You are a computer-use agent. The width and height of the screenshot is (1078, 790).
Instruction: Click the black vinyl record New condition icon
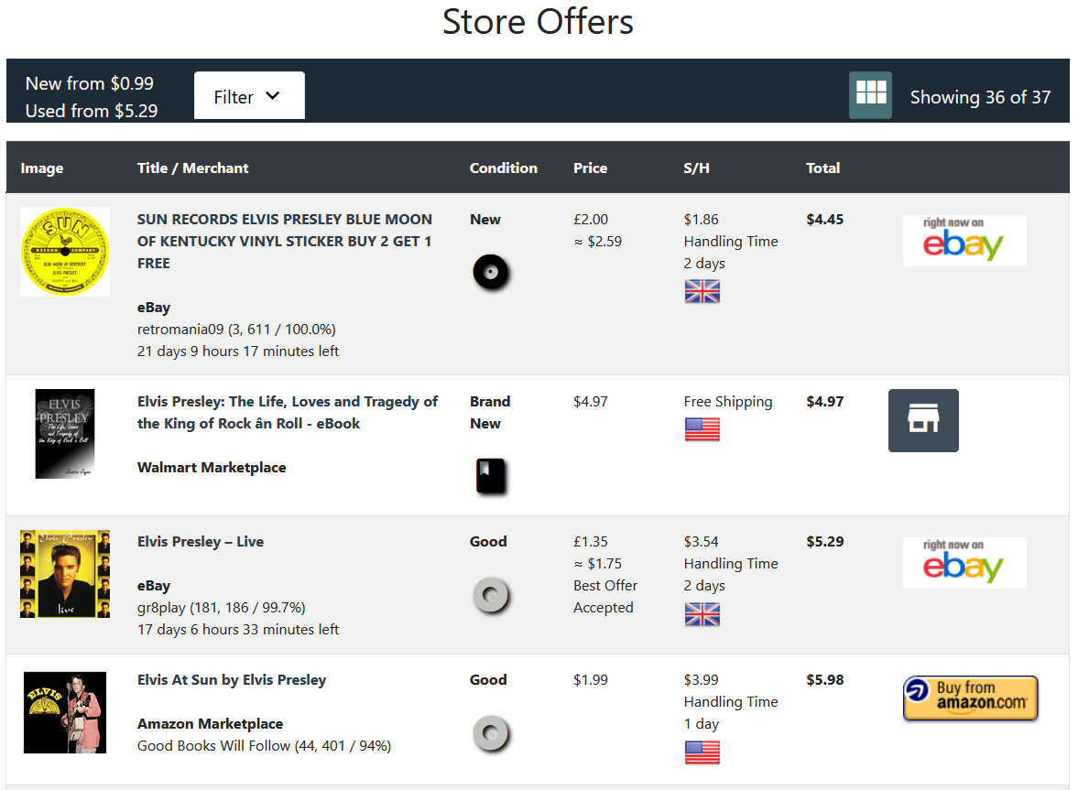pos(490,273)
